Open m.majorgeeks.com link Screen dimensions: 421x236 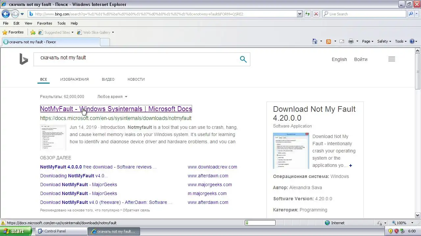point(207,193)
